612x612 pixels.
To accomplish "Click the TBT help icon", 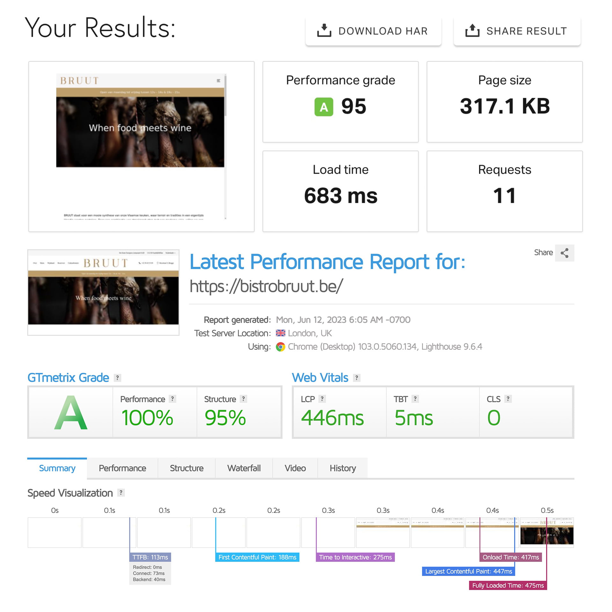I will point(415,399).
